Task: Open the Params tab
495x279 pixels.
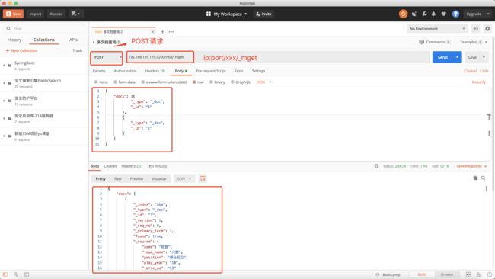Action: click(x=99, y=71)
